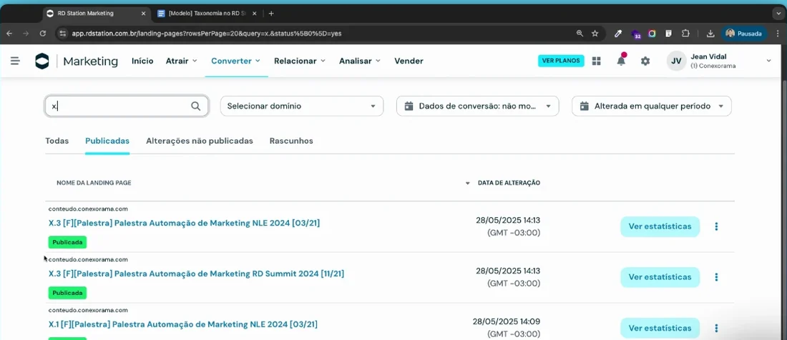Expand the Analisar menu
Viewport: 787px width, 340px height.
tap(360, 61)
